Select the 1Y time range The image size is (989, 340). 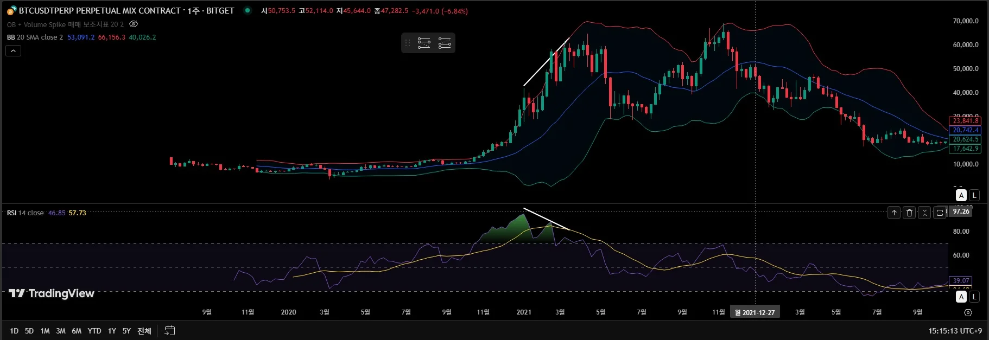pos(112,331)
